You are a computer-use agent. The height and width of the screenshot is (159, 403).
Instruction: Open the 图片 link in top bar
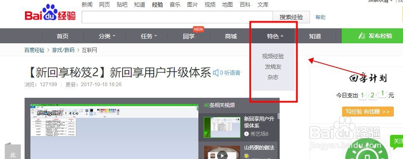193,4
